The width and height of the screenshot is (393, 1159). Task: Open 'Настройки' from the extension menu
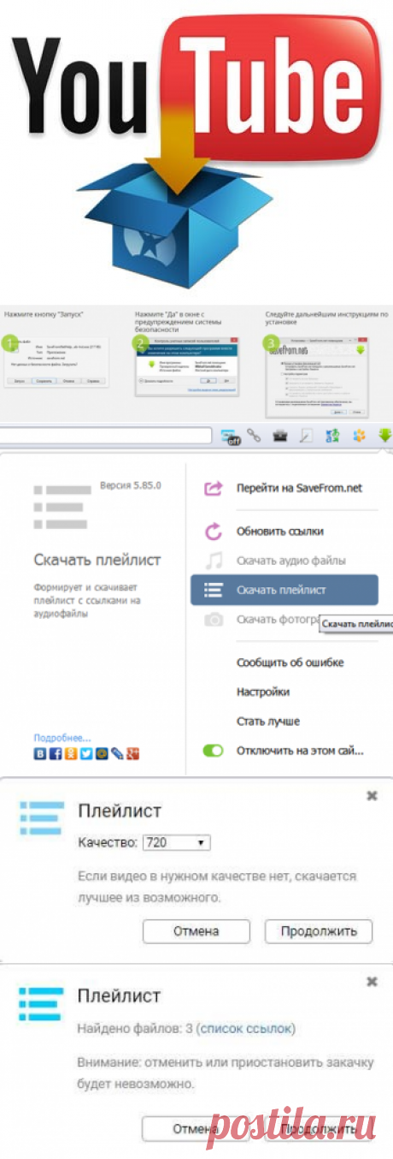point(262,692)
